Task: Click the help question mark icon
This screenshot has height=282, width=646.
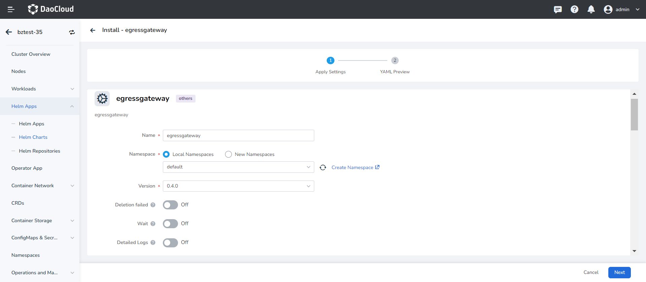Action: [x=574, y=9]
